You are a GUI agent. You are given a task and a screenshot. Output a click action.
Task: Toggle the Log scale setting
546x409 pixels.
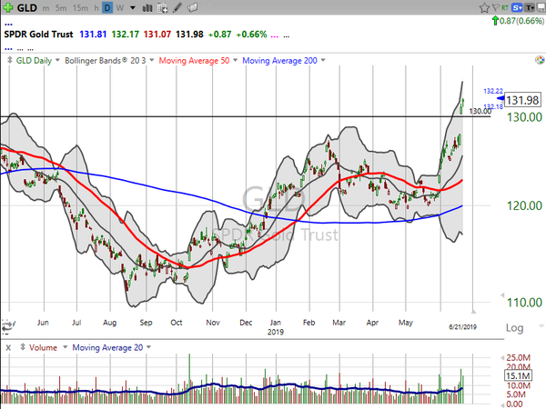pos(515,328)
